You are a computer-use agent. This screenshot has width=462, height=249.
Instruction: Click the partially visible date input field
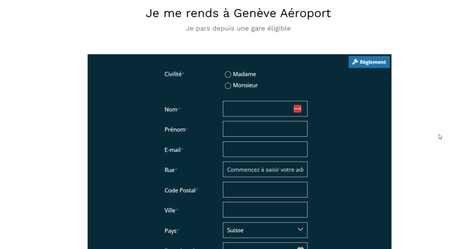(x=265, y=246)
